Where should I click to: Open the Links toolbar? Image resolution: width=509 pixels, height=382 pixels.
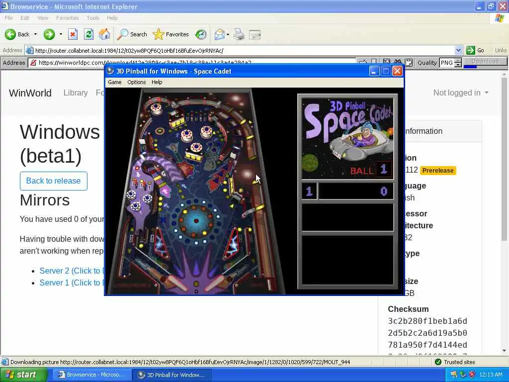[500, 50]
